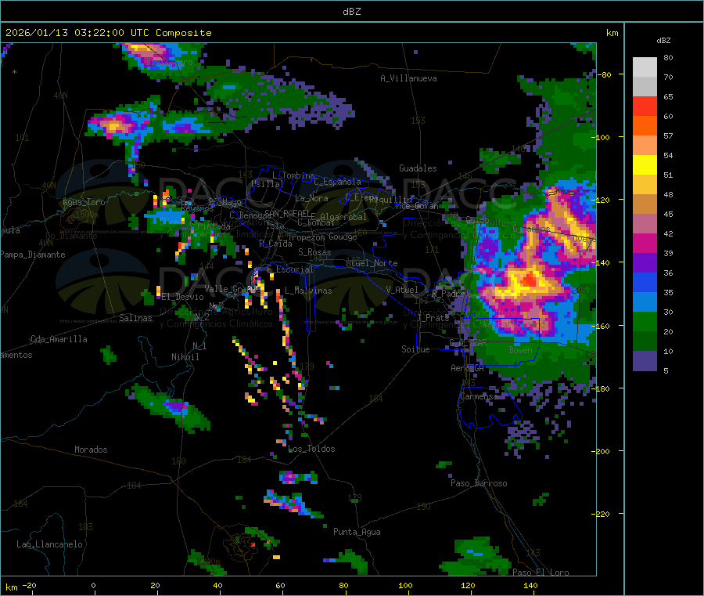
Task: Click the Guadales map label
Action: click(418, 168)
